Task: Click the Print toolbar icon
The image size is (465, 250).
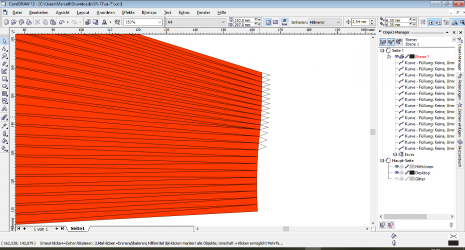Action: (29, 22)
